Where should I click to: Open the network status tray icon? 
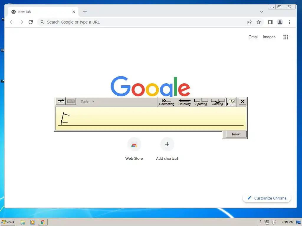pyautogui.click(x=267, y=222)
